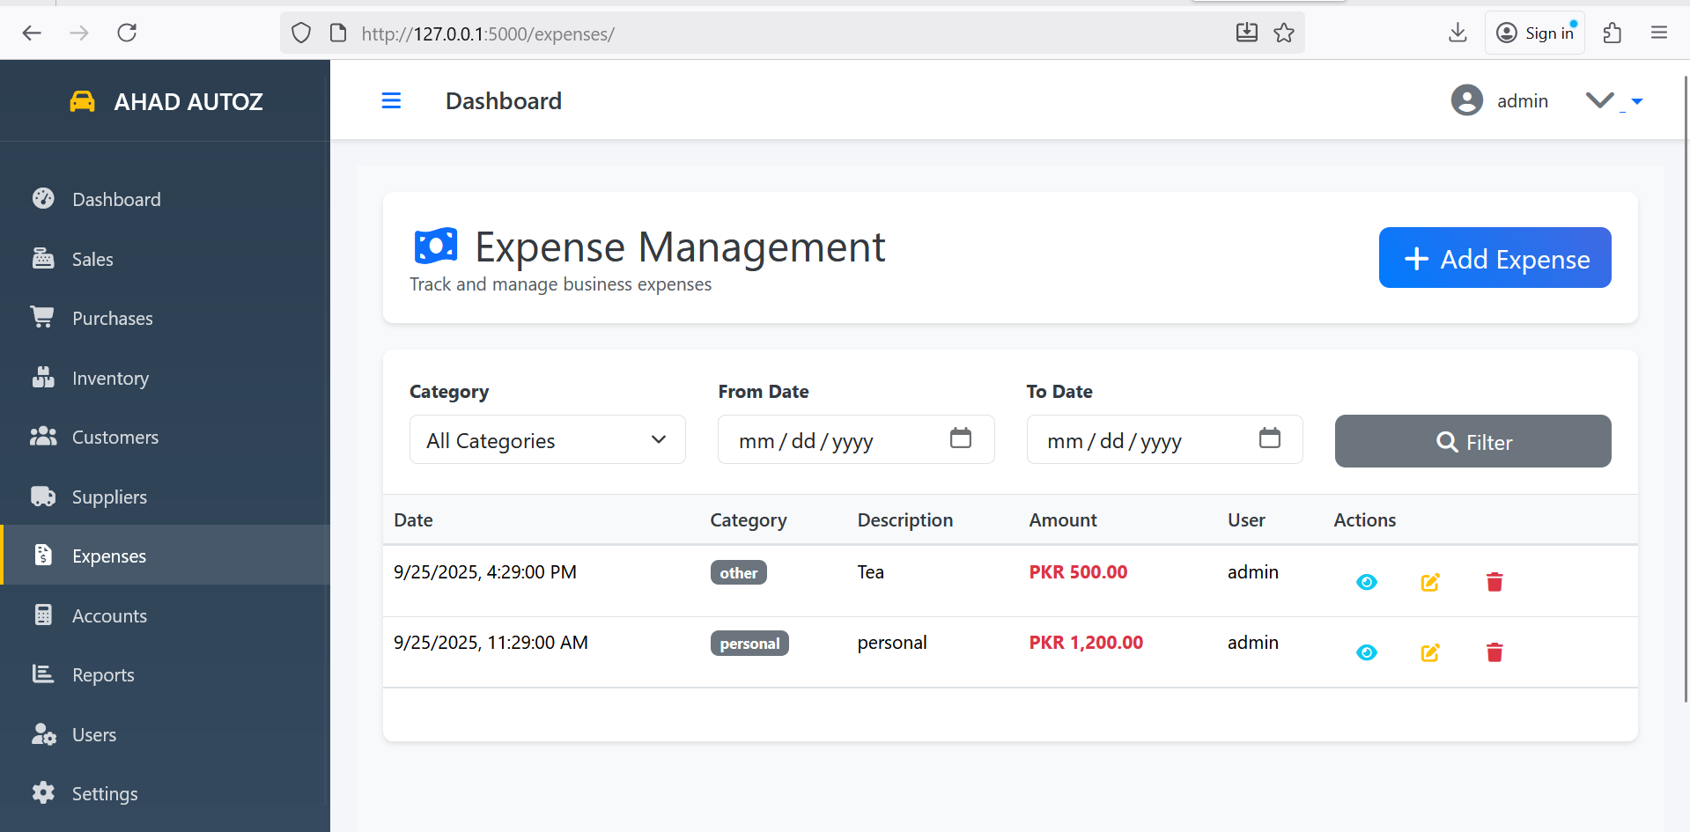Image resolution: width=1690 pixels, height=832 pixels.
Task: Delete the Tea expense row
Action: pos(1494,582)
